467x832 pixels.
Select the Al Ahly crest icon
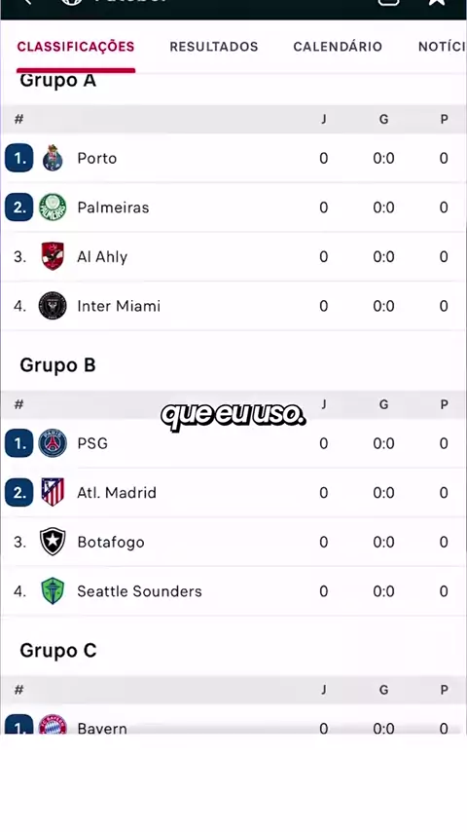pyautogui.click(x=53, y=257)
